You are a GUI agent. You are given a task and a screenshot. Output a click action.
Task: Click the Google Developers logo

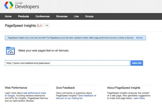[22, 6]
